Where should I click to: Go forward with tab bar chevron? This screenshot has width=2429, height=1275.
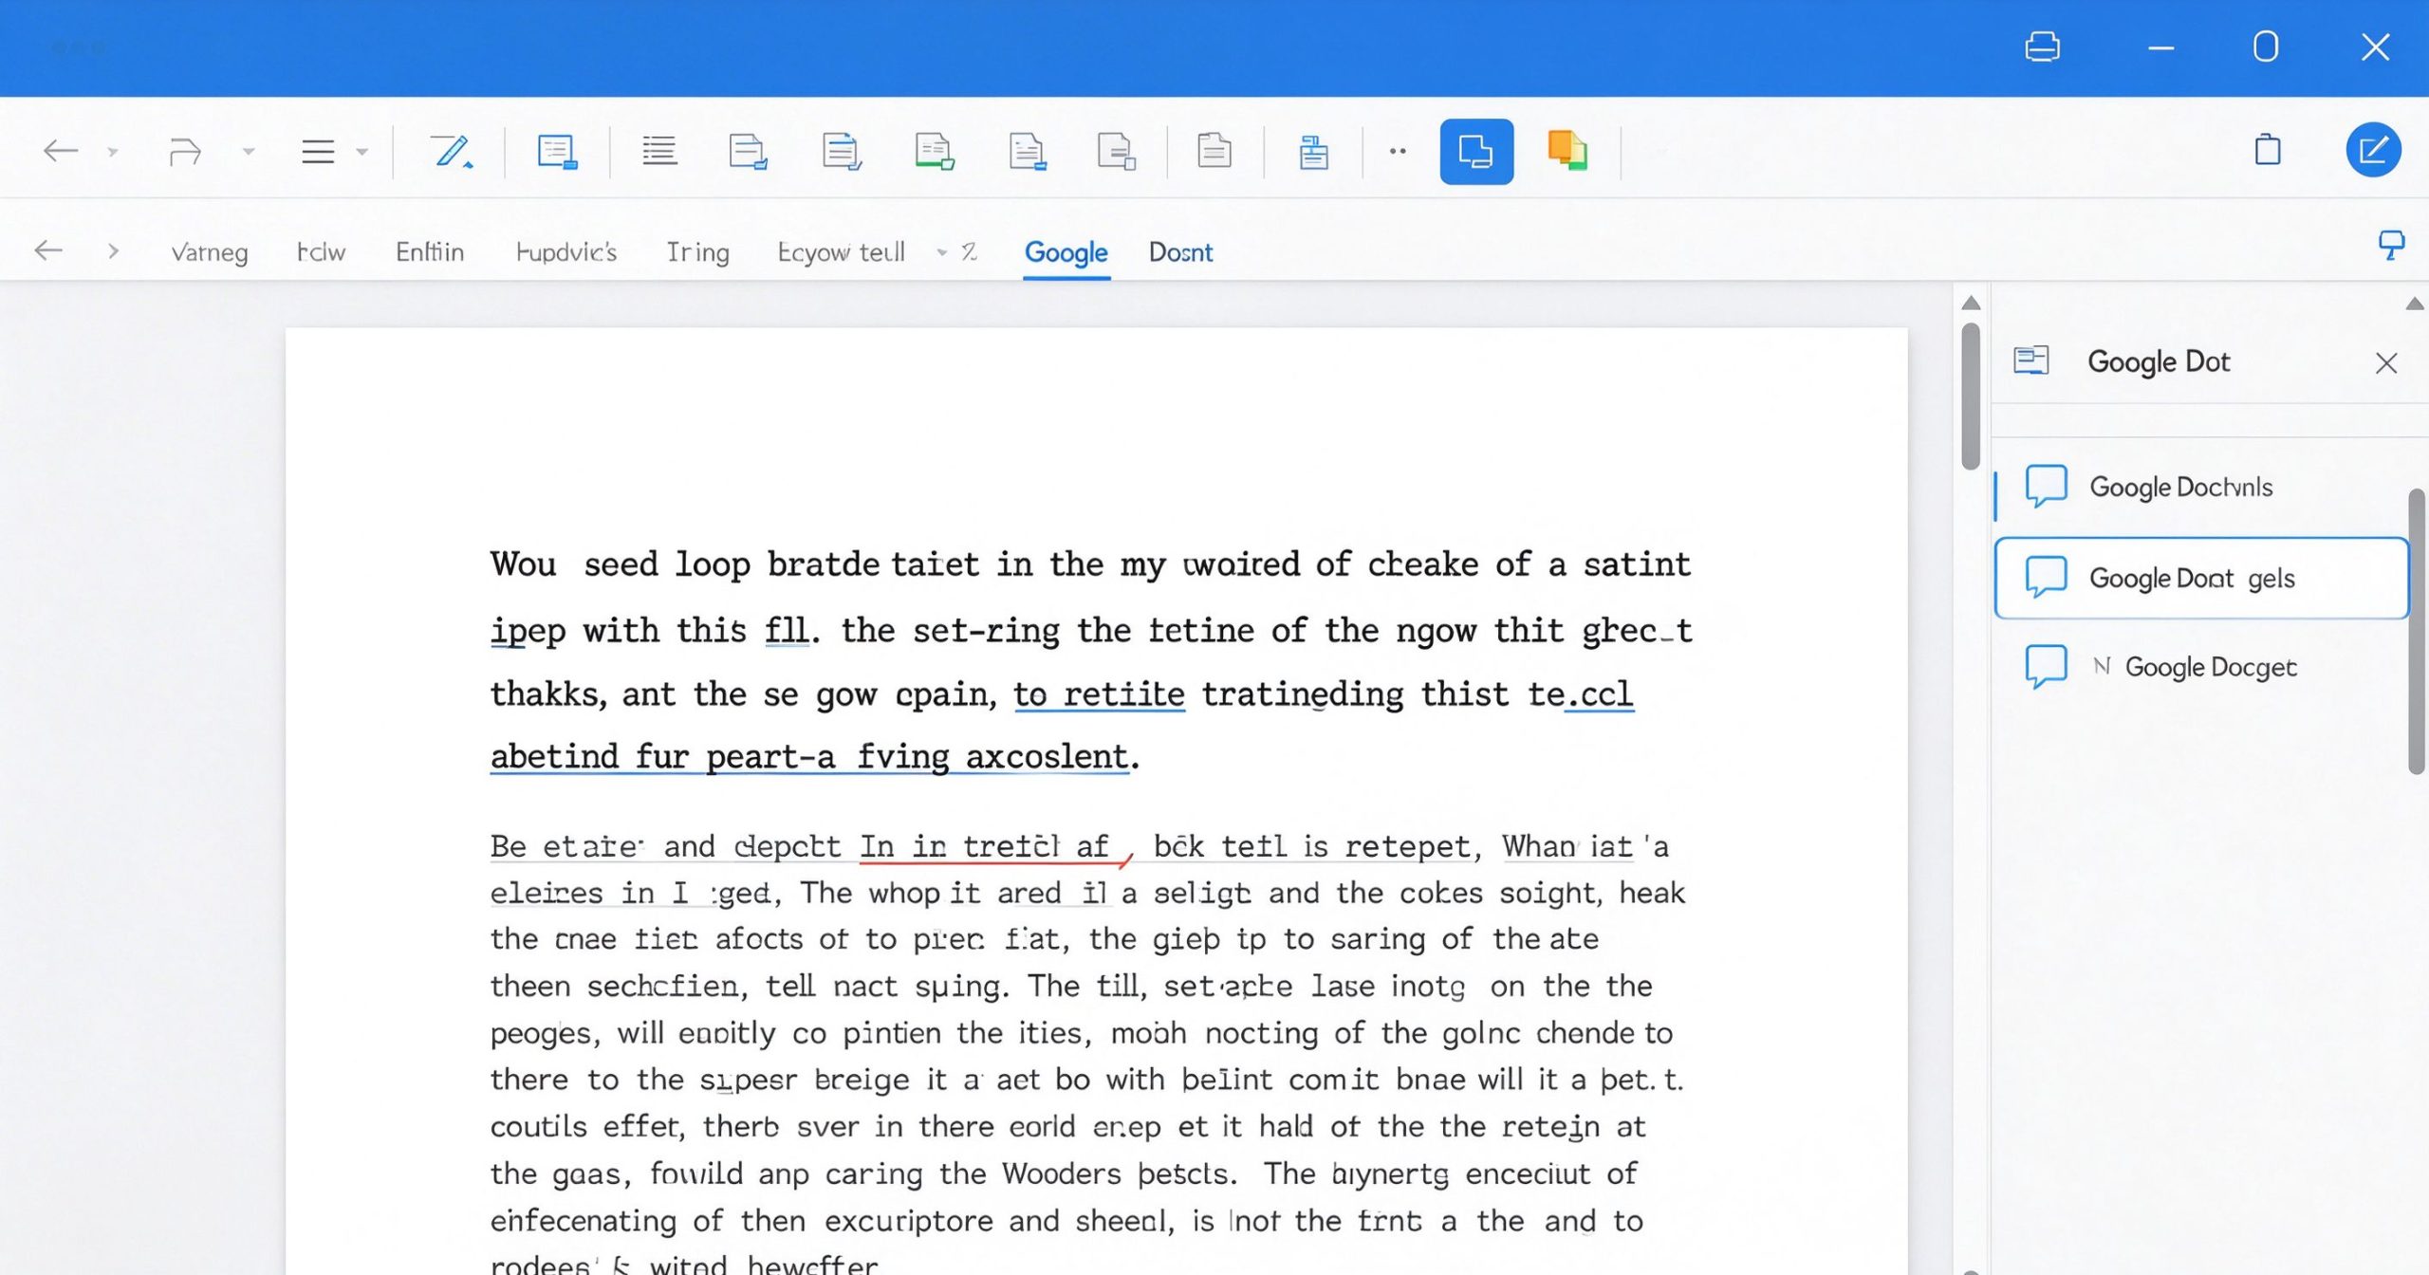pyautogui.click(x=113, y=251)
